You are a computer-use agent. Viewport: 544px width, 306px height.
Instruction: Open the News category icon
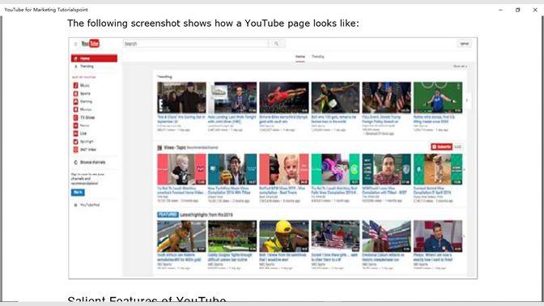point(75,125)
